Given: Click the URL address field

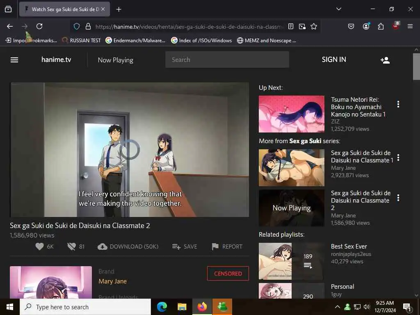Looking at the screenshot, I should pos(189,27).
